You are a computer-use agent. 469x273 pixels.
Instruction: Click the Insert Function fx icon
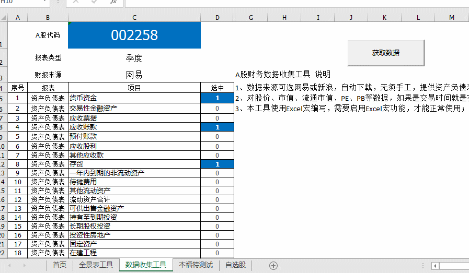(x=113, y=2)
